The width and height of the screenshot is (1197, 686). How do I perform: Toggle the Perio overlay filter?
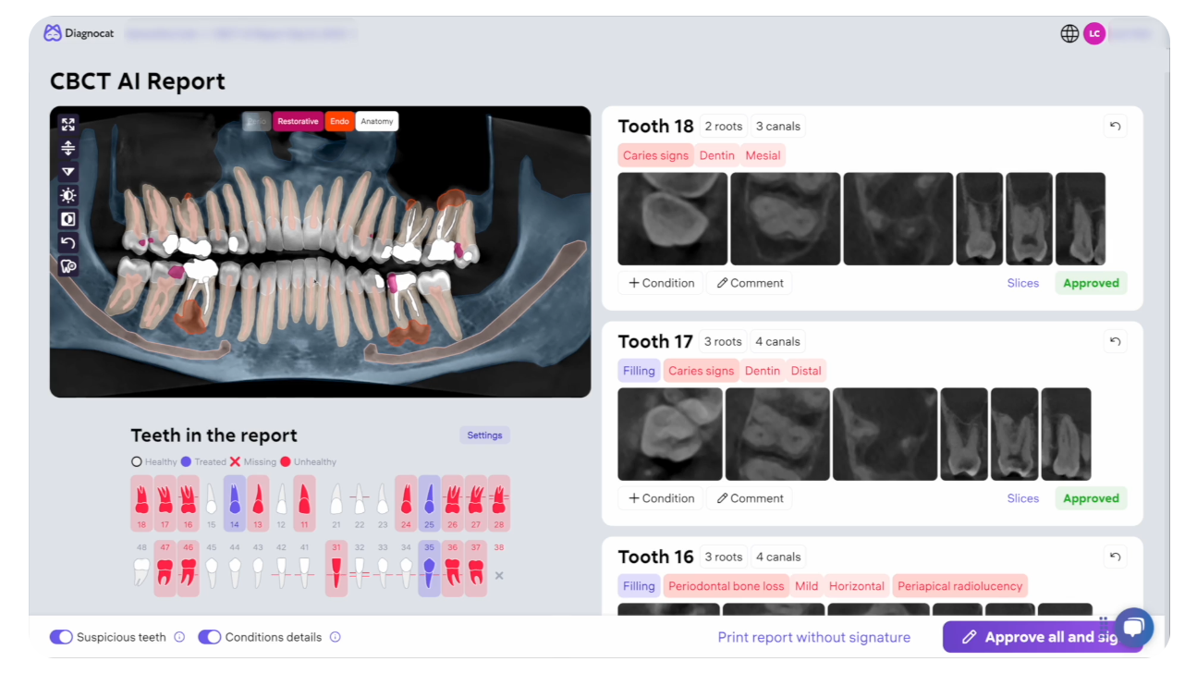pyautogui.click(x=256, y=121)
